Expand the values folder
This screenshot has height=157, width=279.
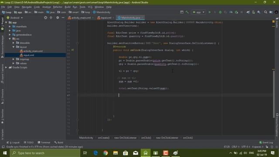(14, 63)
